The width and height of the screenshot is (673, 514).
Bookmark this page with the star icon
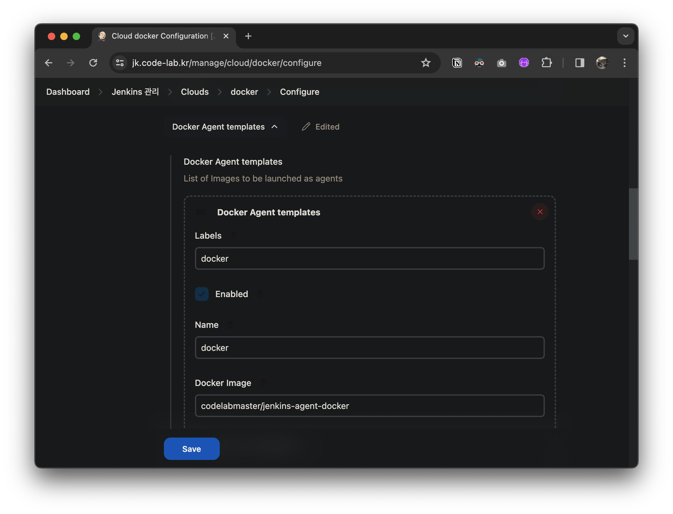(426, 63)
